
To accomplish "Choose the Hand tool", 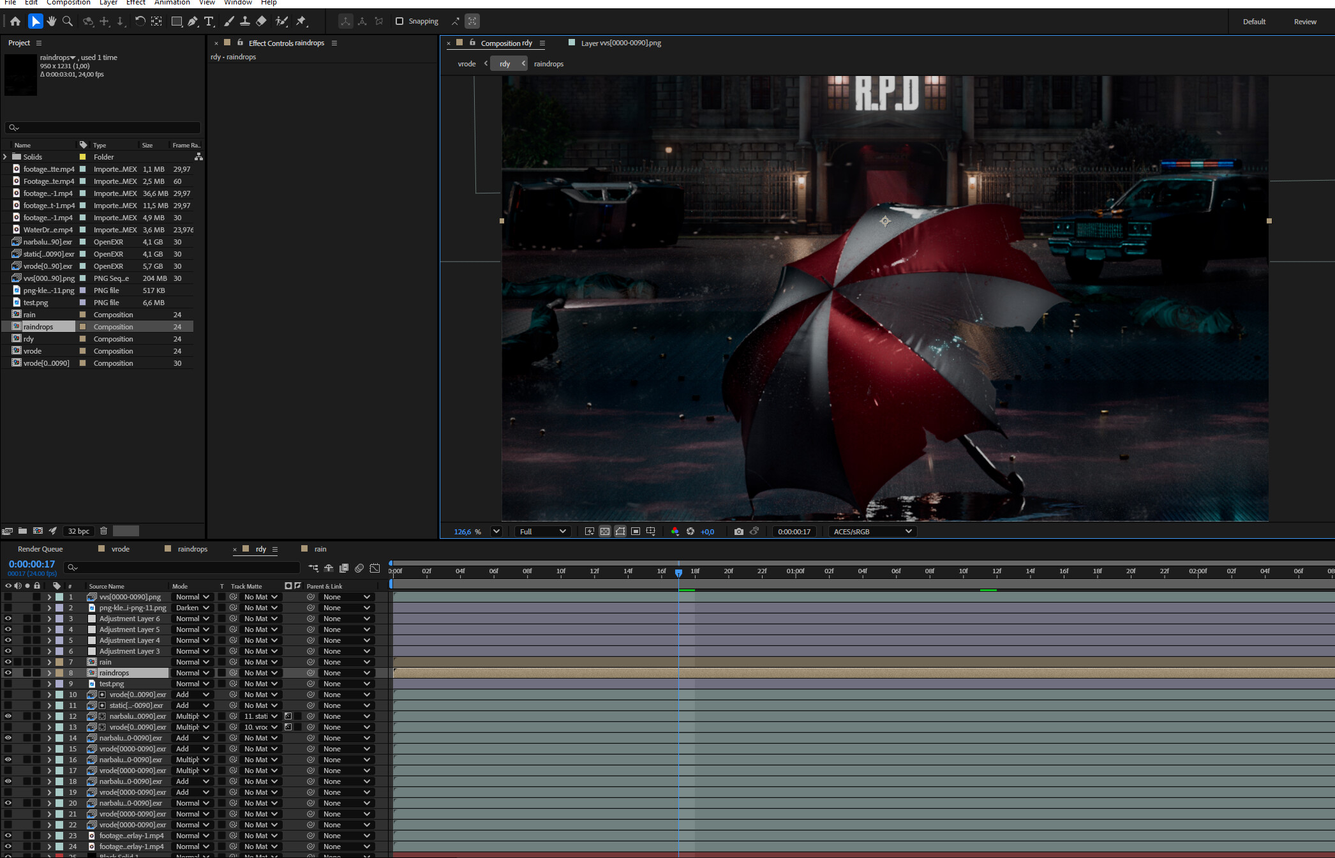I will pos(52,21).
